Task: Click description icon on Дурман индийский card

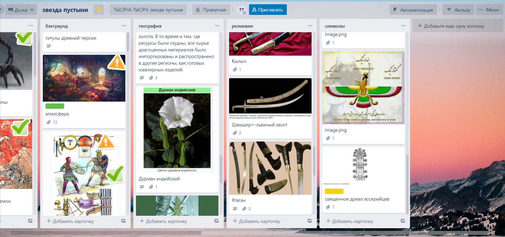Action: (142, 187)
